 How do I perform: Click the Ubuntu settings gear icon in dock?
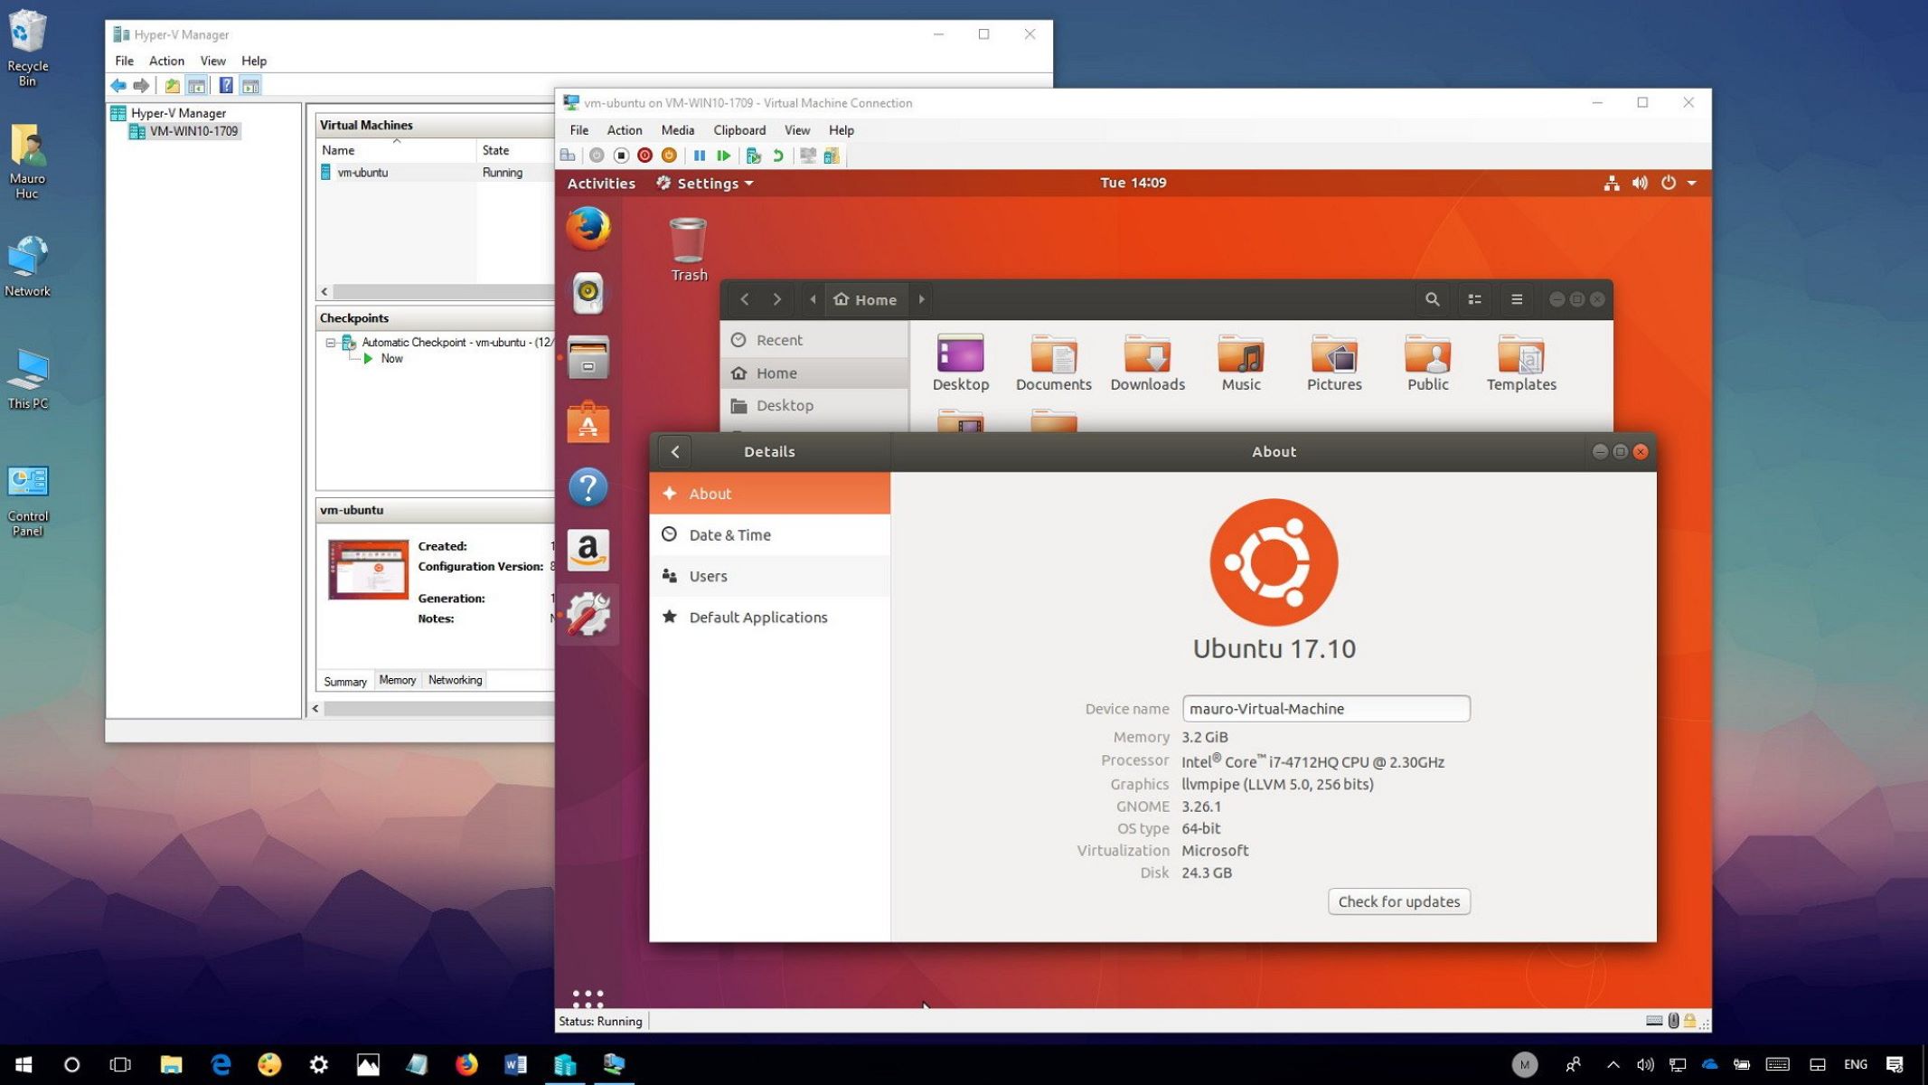coord(588,615)
